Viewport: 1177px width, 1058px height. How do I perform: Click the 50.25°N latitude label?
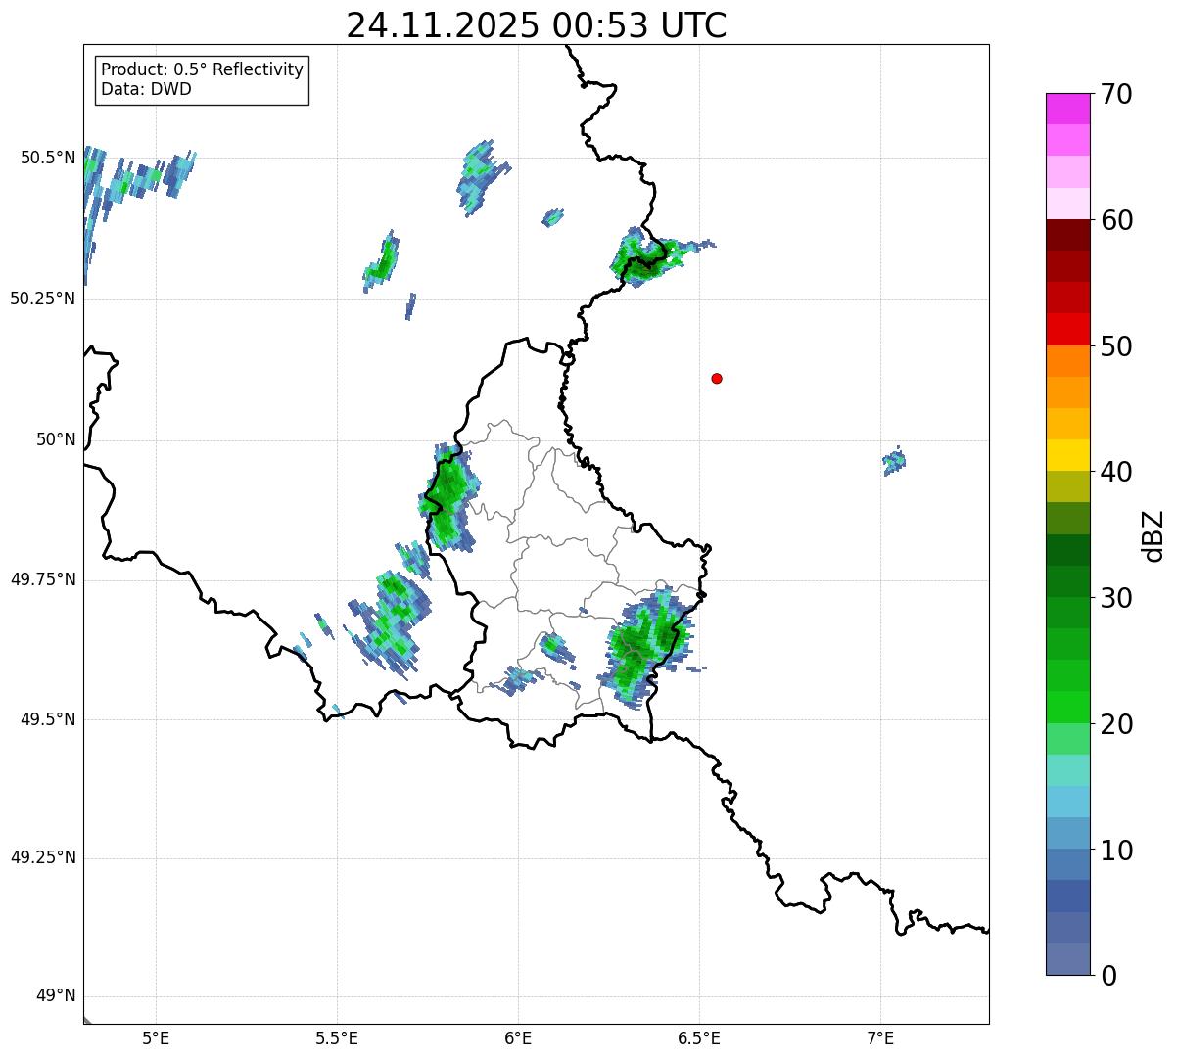point(43,299)
